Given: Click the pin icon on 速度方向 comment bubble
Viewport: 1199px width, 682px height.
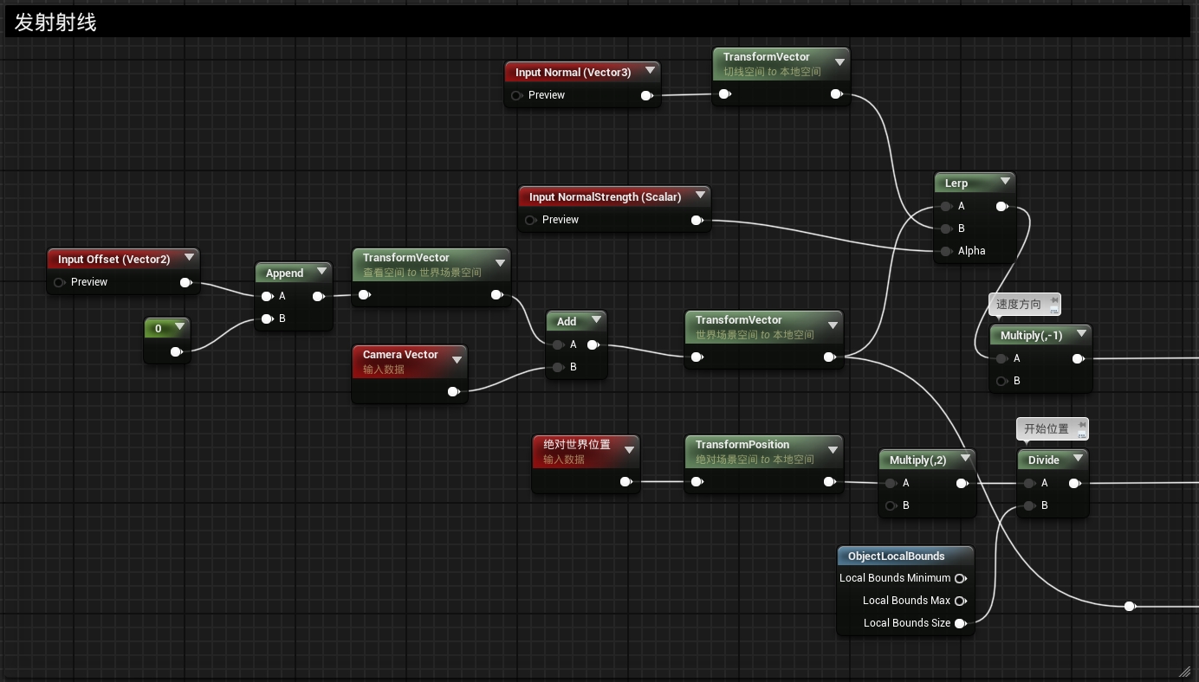Looking at the screenshot, I should [1053, 304].
